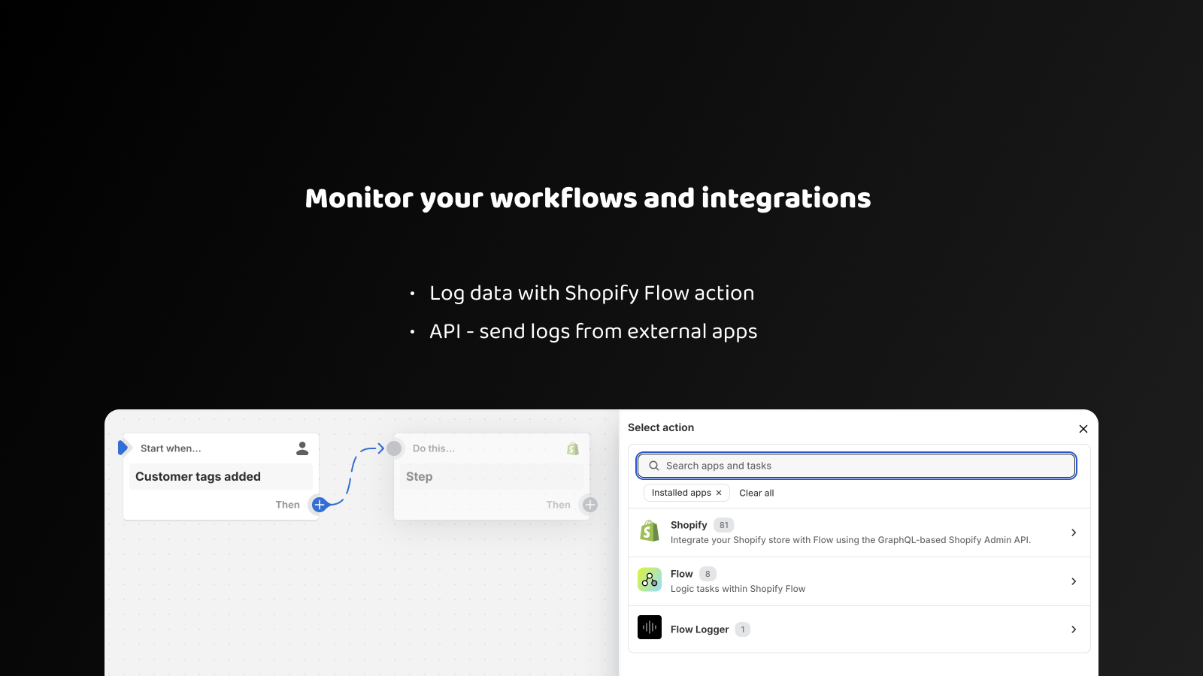Expand Shopify actions with chevron
Viewport: 1203px width, 676px height.
1074,533
